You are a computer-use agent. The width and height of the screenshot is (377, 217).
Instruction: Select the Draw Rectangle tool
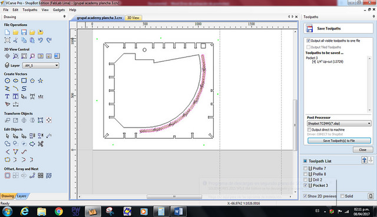click(x=24, y=81)
